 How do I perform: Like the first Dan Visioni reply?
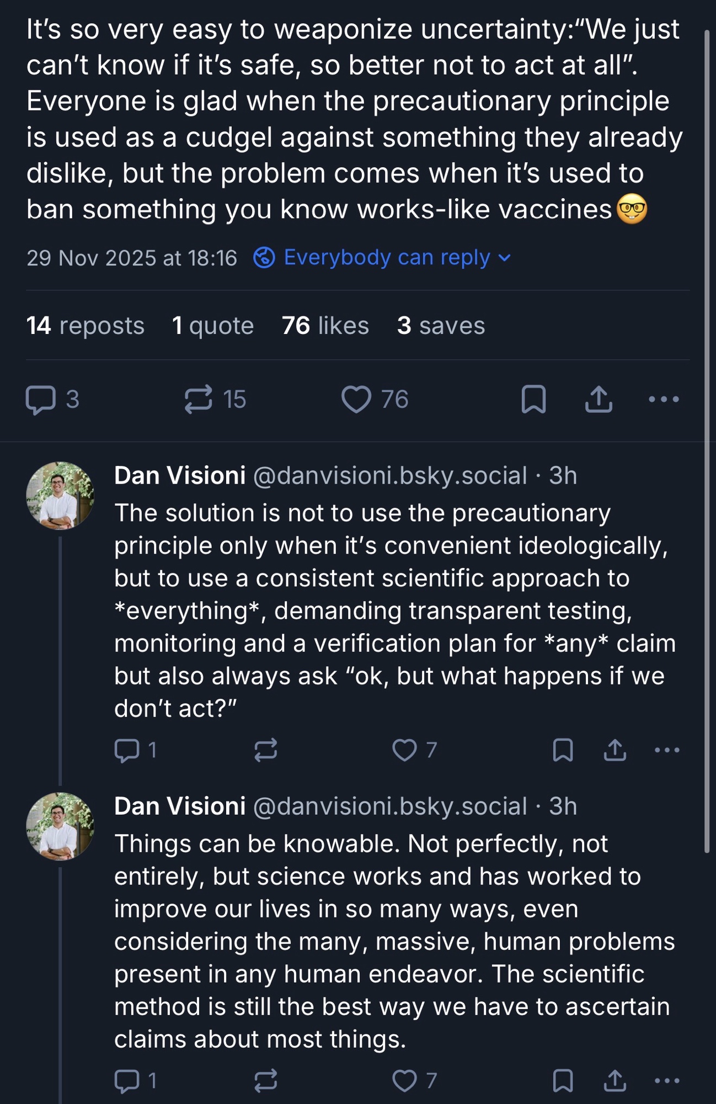(404, 750)
